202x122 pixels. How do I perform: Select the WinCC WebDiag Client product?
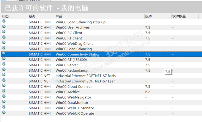[74, 44]
